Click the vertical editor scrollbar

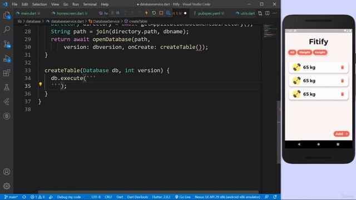[x=279, y=132]
